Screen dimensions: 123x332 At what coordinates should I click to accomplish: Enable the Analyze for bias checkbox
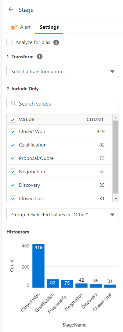click(x=9, y=42)
